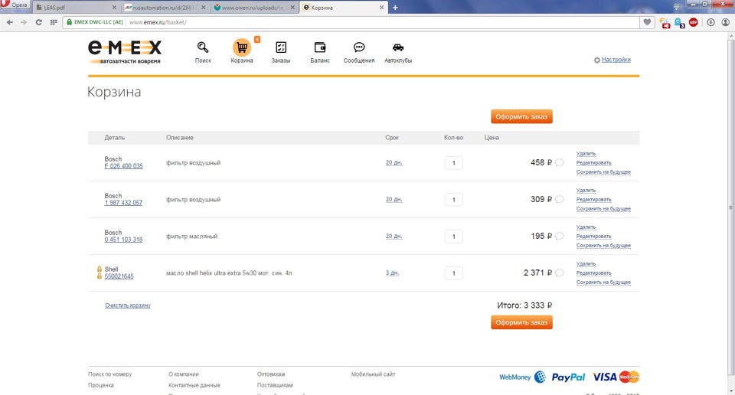The image size is (735, 395).
Task: Click the WebMoney payment logo
Action: click(522, 377)
